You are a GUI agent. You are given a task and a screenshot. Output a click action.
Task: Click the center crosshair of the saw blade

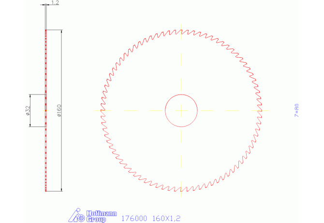(181, 111)
